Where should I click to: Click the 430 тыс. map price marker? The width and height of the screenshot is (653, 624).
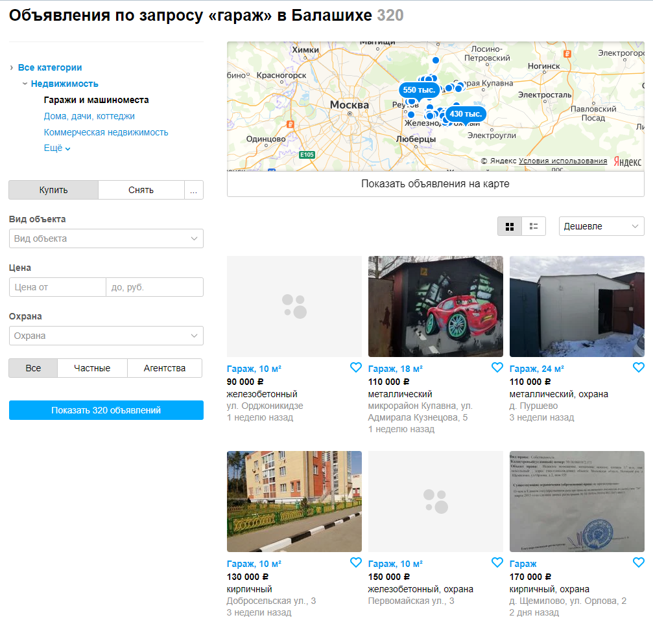(466, 113)
